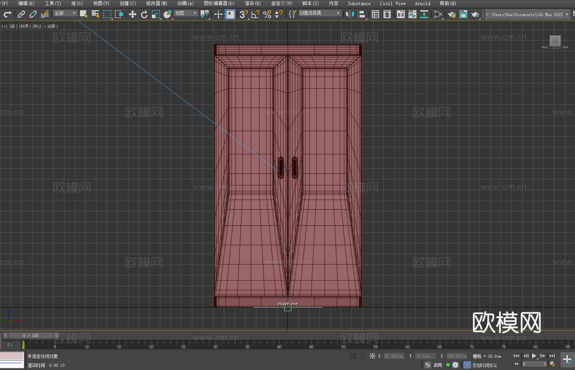
Task: Activate Select and Scale tool
Action: click(156, 14)
